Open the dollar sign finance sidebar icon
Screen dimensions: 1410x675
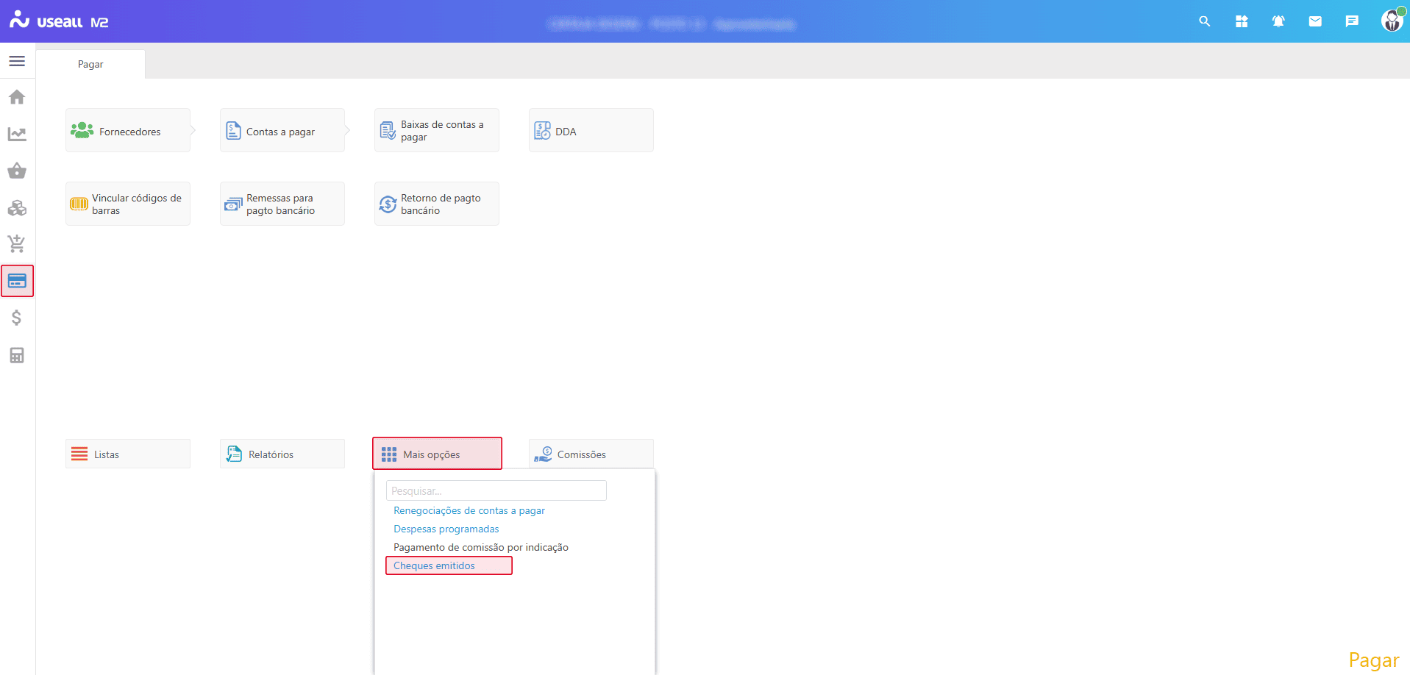coord(17,318)
